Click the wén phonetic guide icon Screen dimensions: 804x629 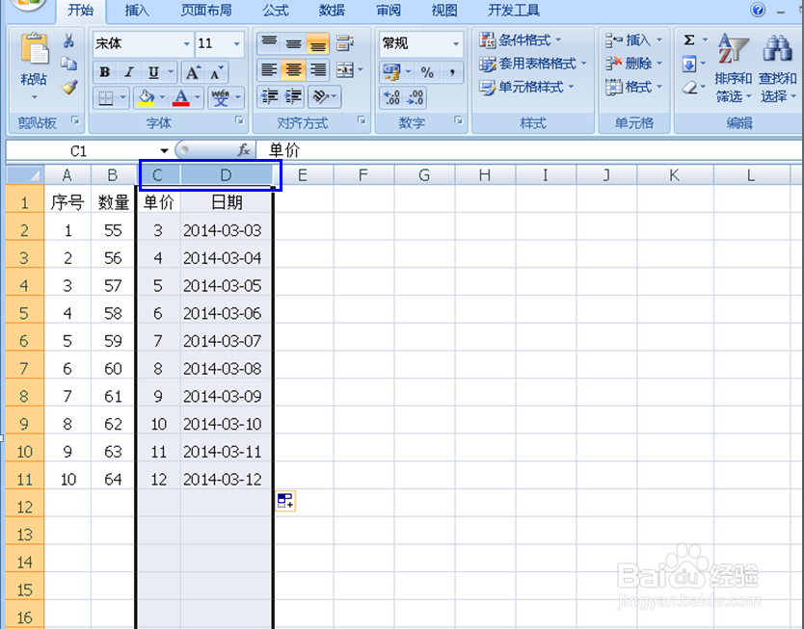point(221,97)
